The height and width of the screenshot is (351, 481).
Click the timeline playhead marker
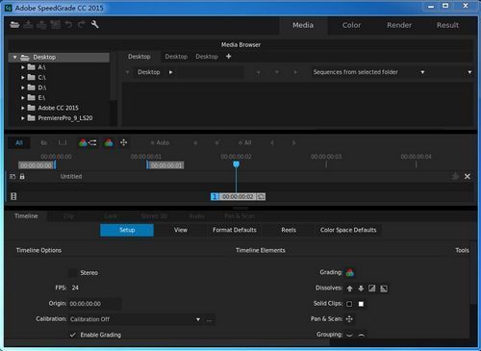point(236,164)
